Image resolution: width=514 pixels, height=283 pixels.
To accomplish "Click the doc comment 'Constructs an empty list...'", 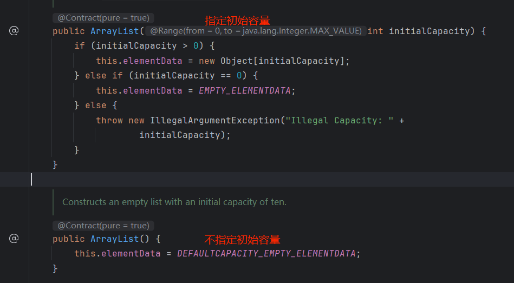I will 174,202.
